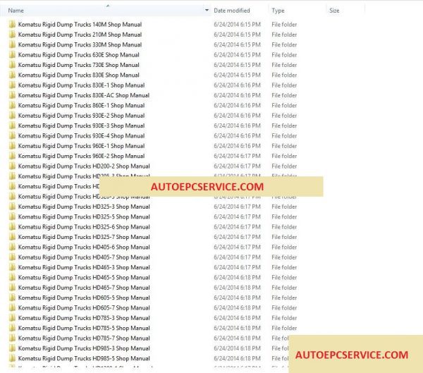Click folder icon for 830E-1 Shop Manual
423x373 pixels.
[12, 85]
